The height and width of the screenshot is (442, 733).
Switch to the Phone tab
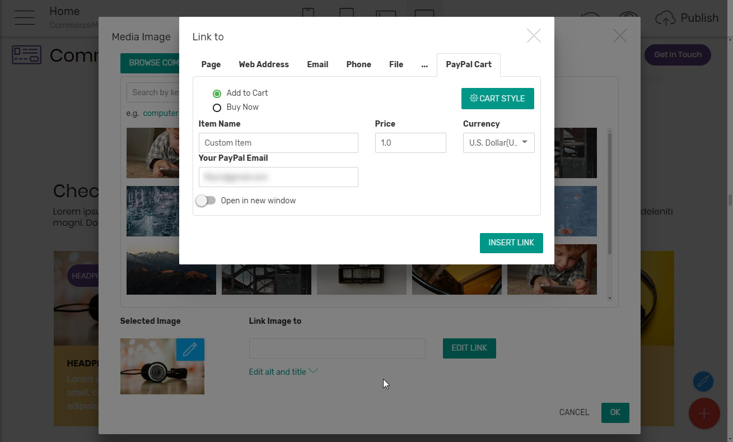[x=358, y=64]
